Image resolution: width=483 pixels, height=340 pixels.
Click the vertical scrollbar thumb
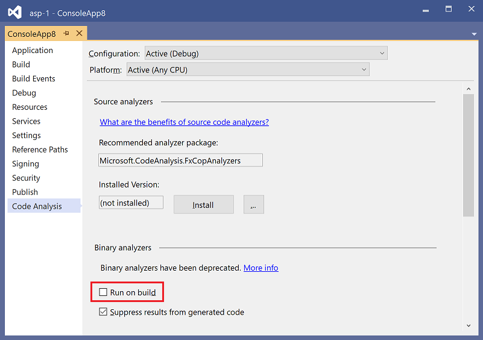pos(468,154)
